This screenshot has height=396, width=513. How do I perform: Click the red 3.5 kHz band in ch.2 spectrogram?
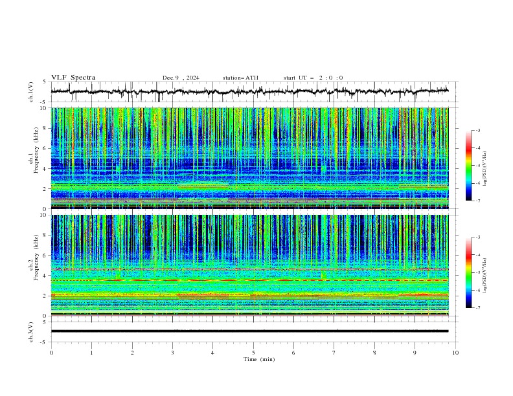(249, 280)
